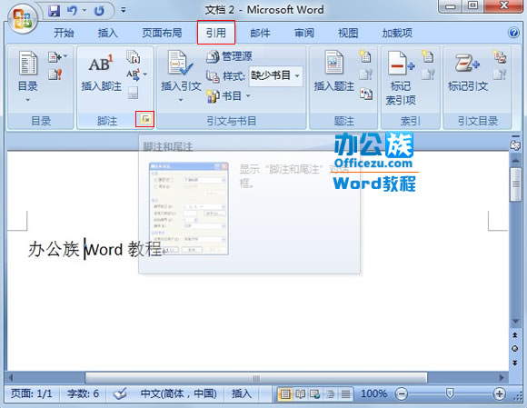Click the add text icon in 目录 group
Image resolution: width=527 pixels, height=408 pixels.
click(57, 57)
